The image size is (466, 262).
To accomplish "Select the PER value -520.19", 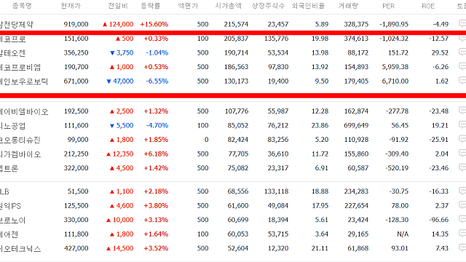I will coord(397,168).
